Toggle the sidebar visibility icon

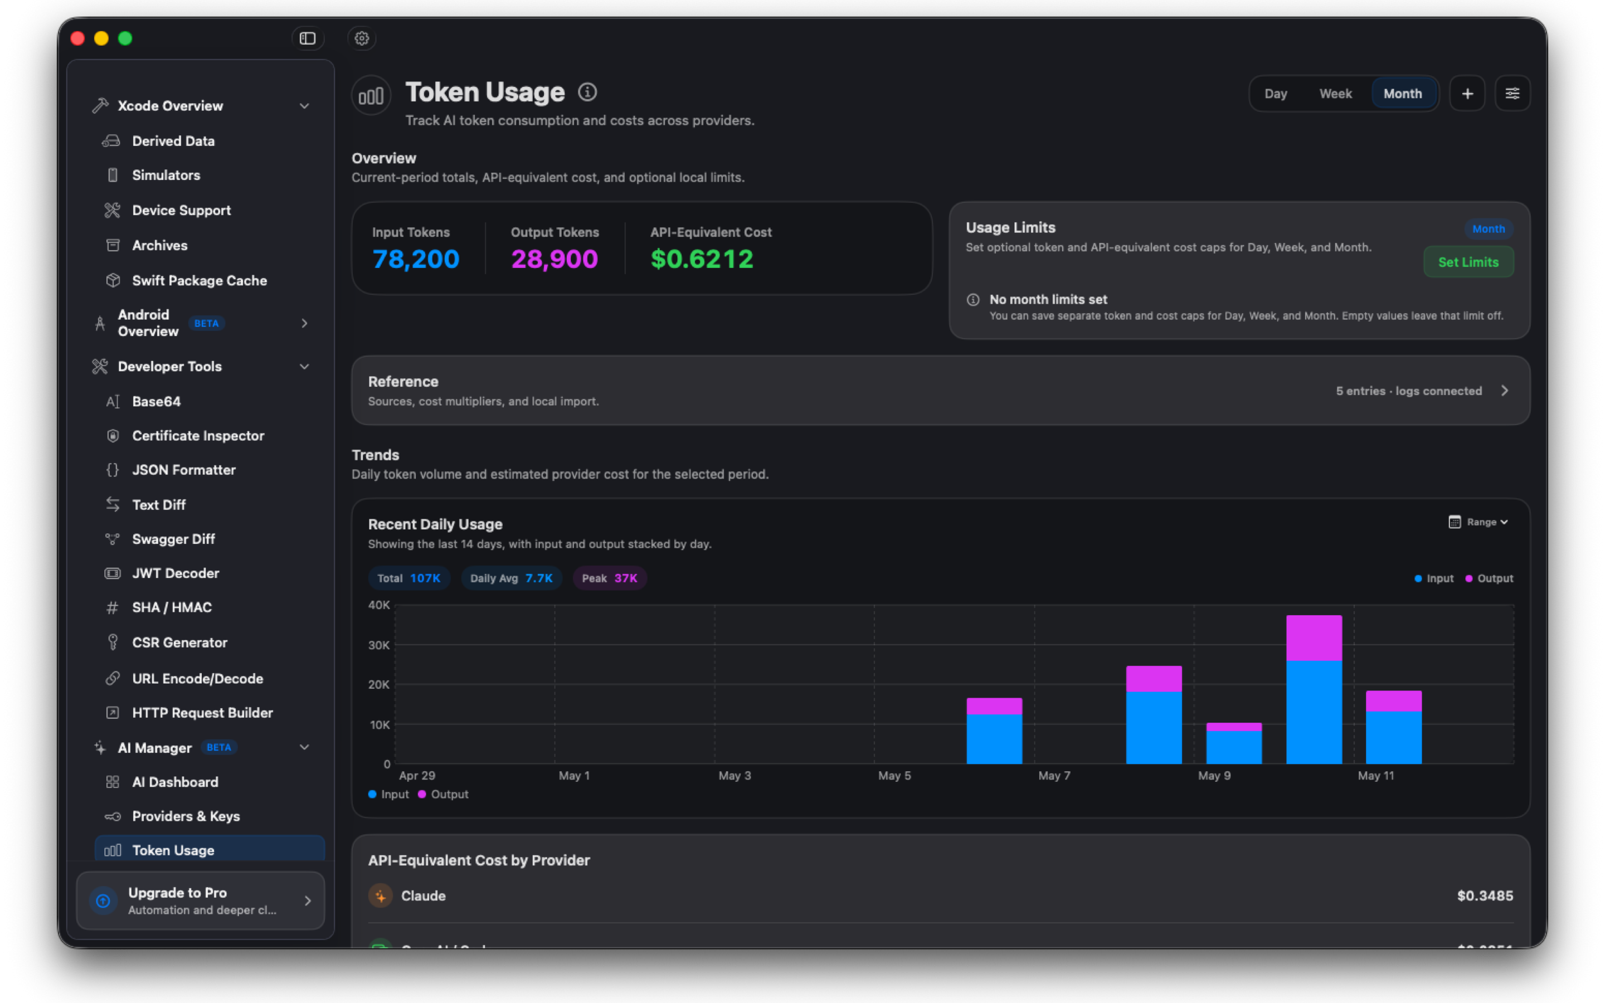307,38
